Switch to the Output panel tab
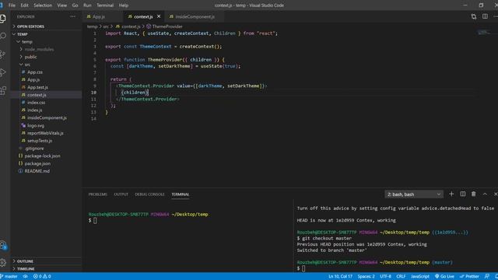 (x=121, y=194)
